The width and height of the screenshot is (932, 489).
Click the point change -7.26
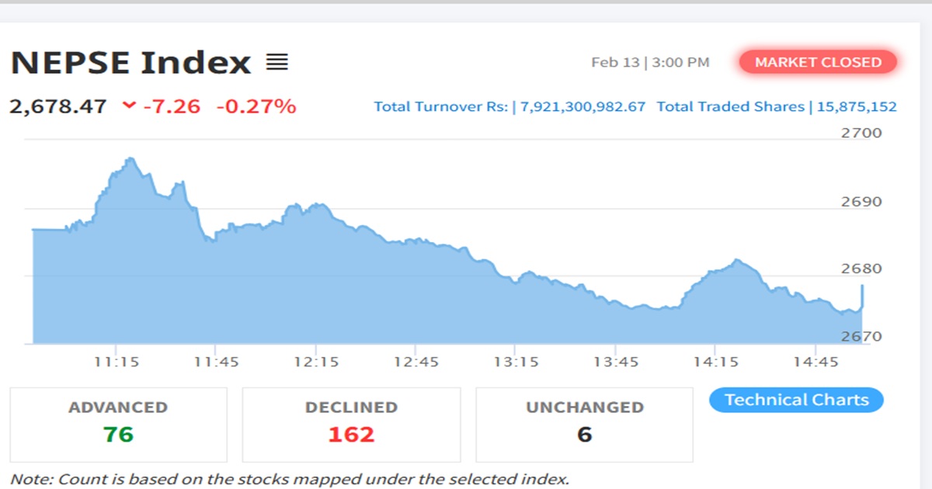(172, 106)
